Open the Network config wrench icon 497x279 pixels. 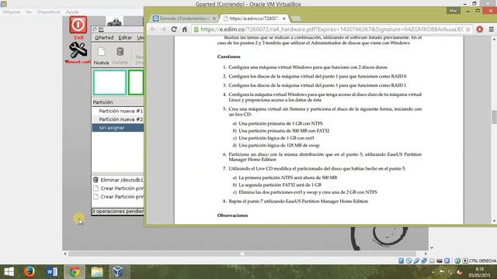click(x=78, y=50)
